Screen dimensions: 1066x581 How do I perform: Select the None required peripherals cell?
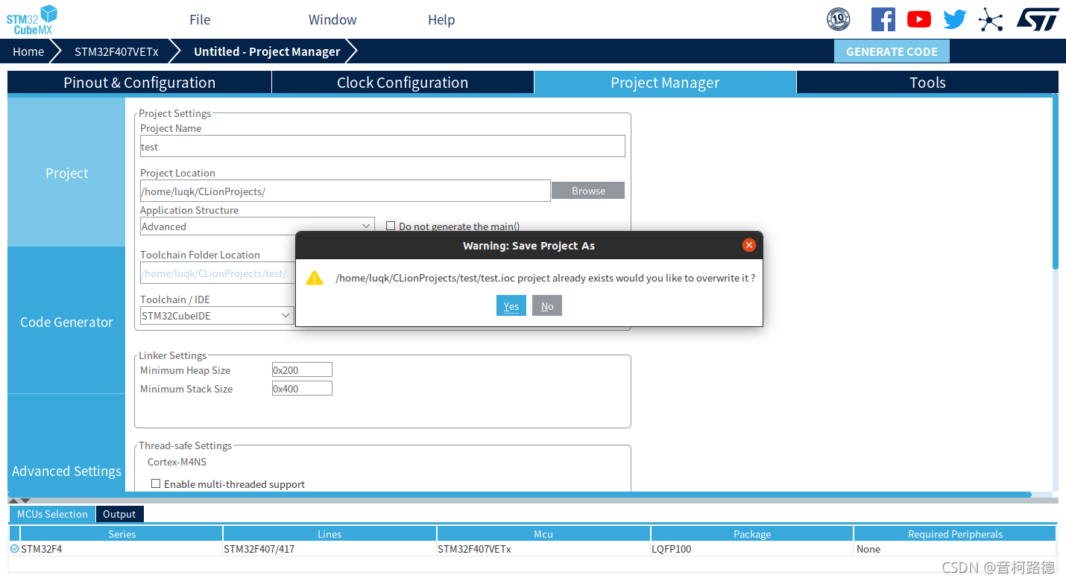[x=955, y=549]
